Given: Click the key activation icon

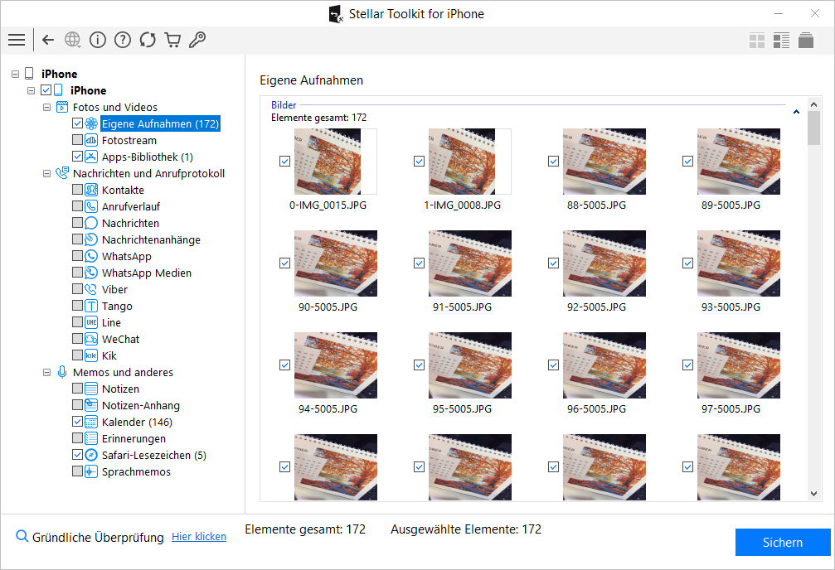Looking at the screenshot, I should [197, 40].
